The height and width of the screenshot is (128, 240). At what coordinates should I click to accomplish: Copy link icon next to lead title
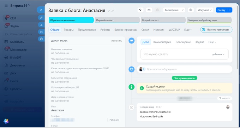tap(113, 11)
